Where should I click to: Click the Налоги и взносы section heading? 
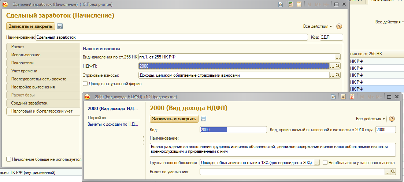pyautogui.click(x=102, y=49)
